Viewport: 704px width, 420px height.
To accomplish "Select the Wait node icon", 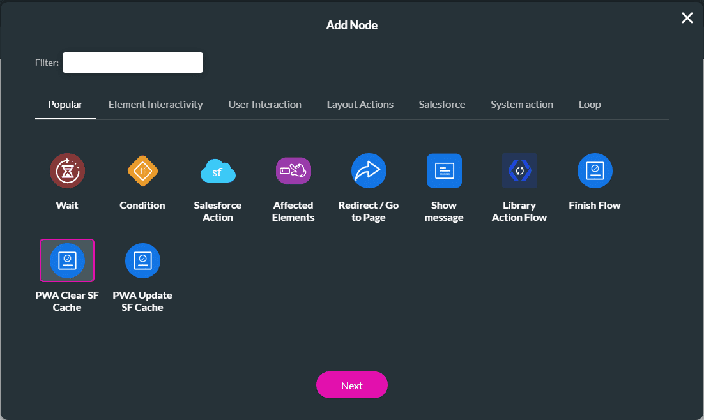I will click(x=67, y=170).
